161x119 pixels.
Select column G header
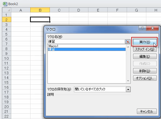[136, 10]
